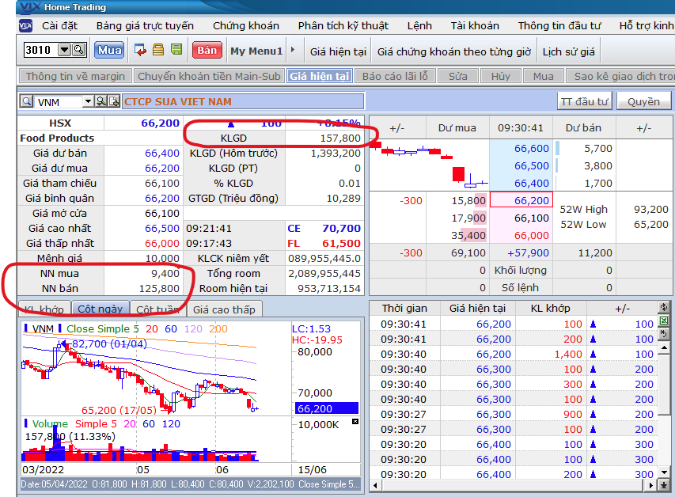Click the green Excel export icon
675x497 pixels.
[x=664, y=321]
